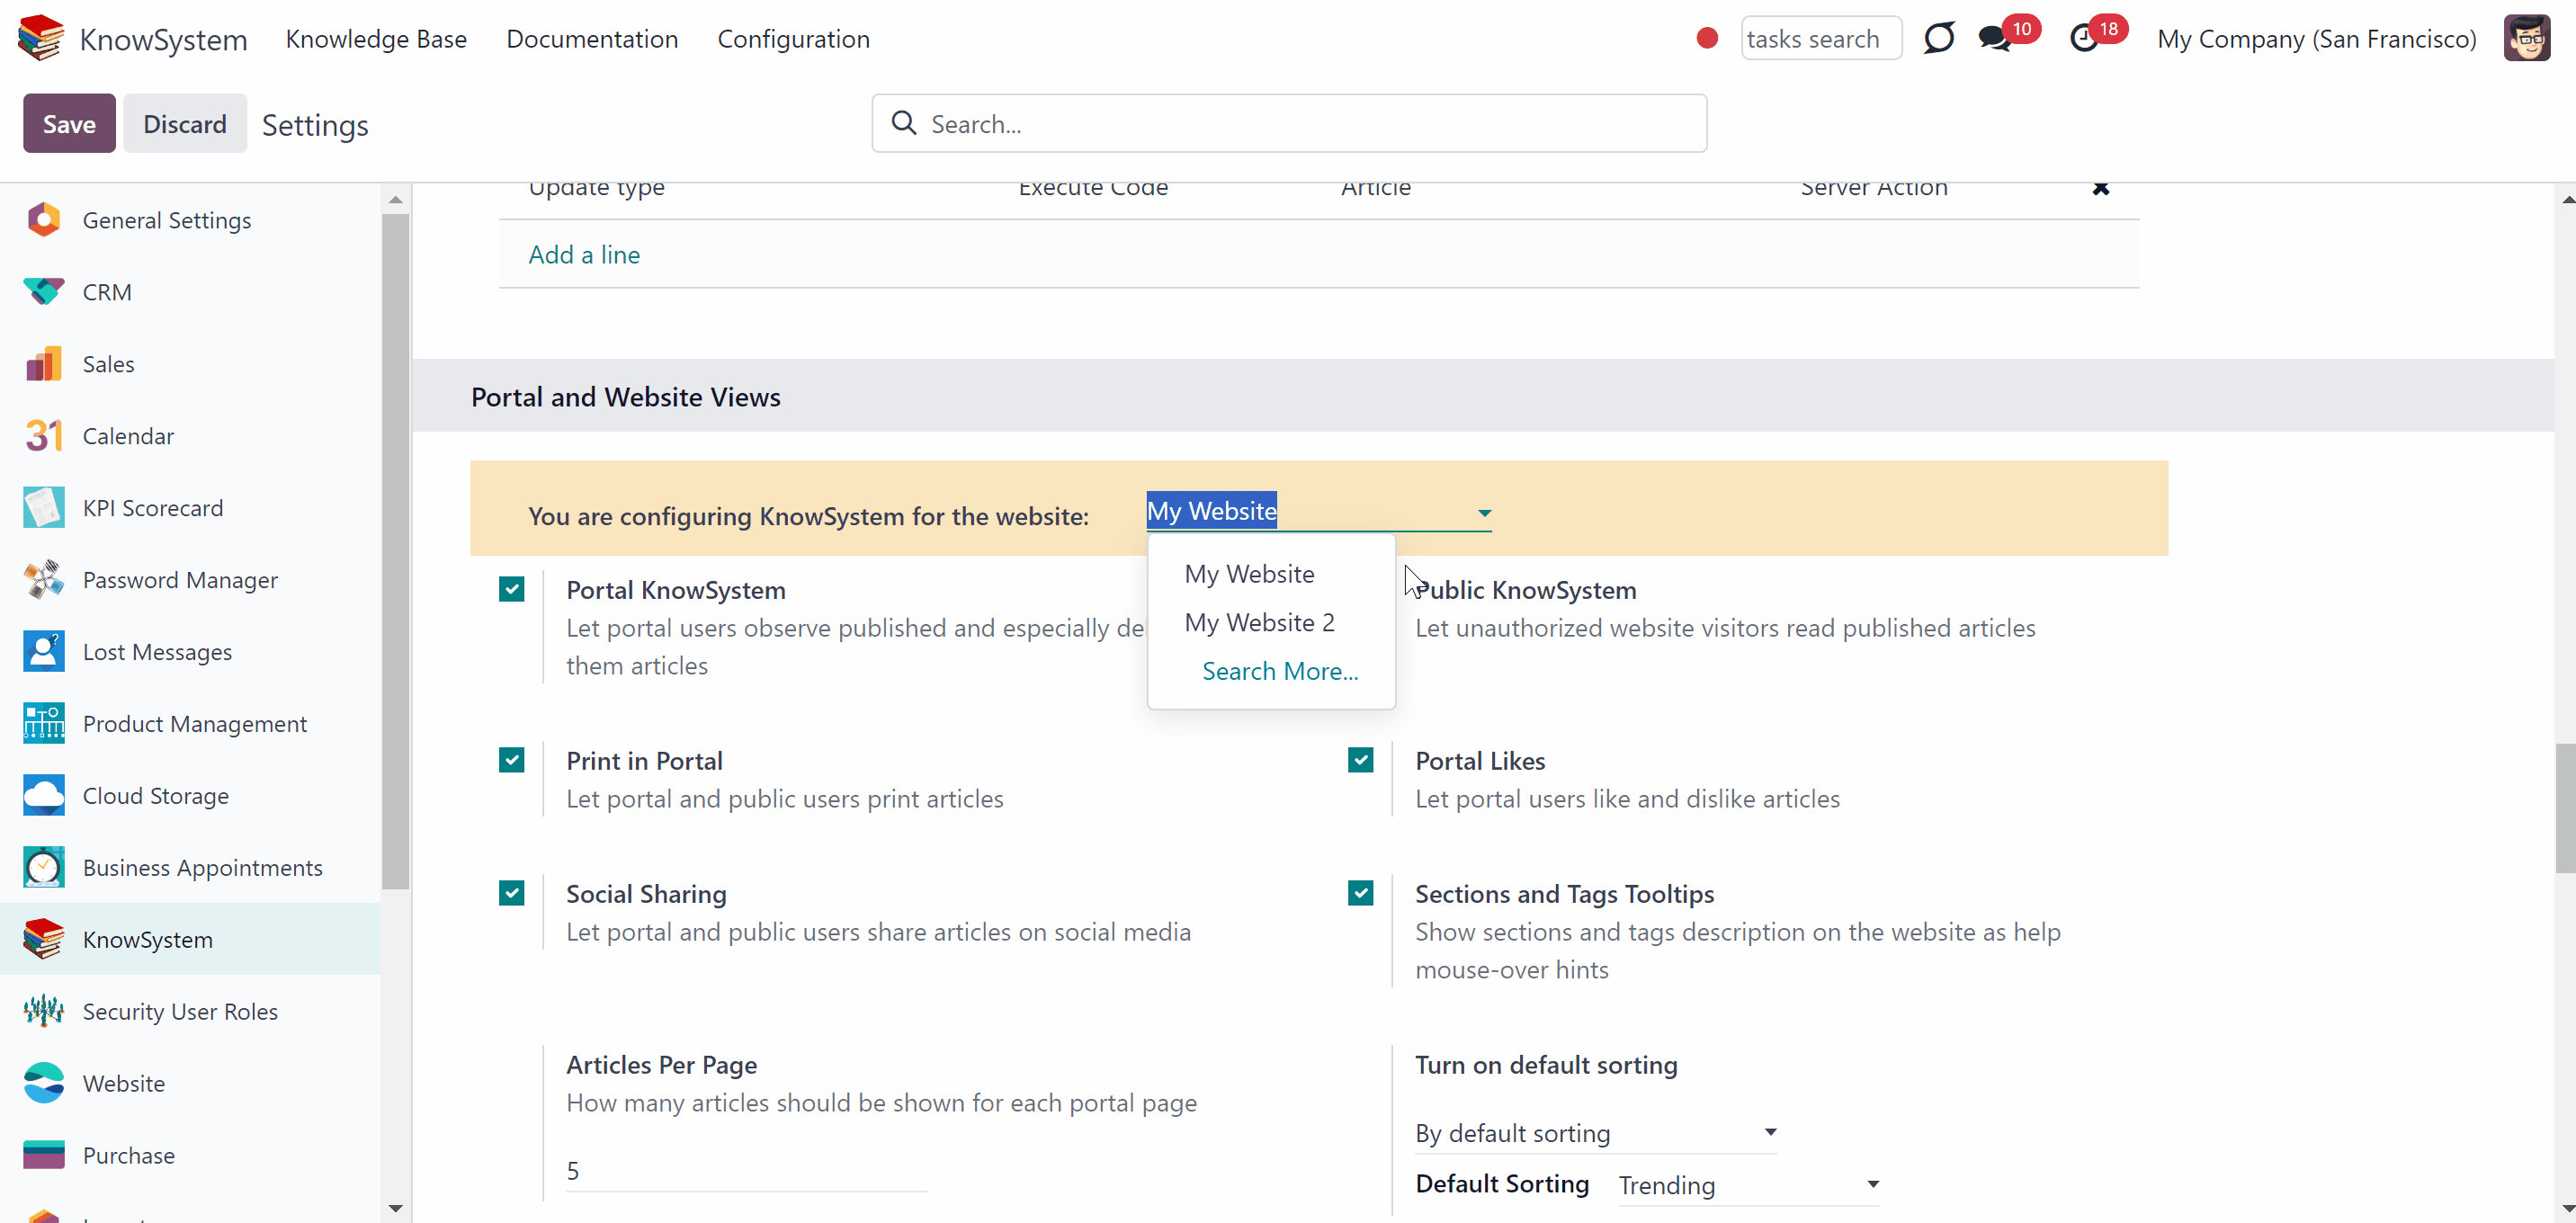
Task: Open General Settings sidebar icon
Action: point(44,220)
